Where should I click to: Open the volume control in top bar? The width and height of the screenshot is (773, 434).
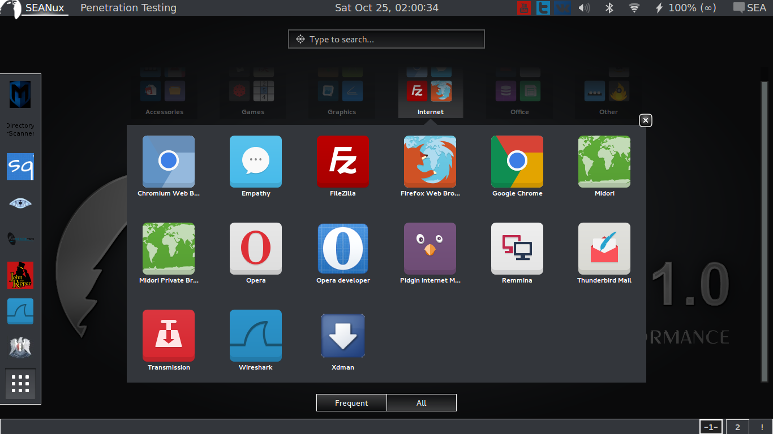click(584, 8)
